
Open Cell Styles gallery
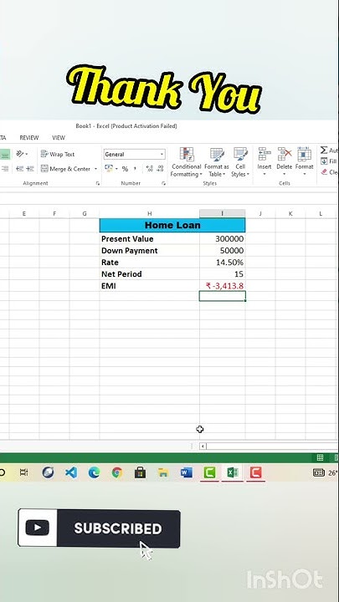pyautogui.click(x=240, y=162)
